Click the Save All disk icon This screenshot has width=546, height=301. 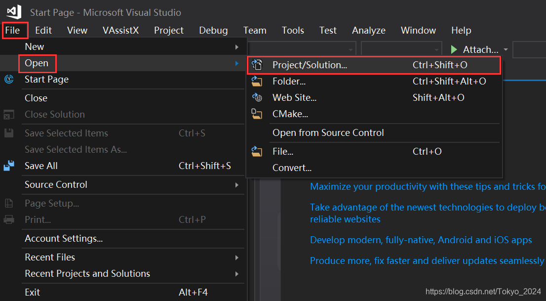9,166
